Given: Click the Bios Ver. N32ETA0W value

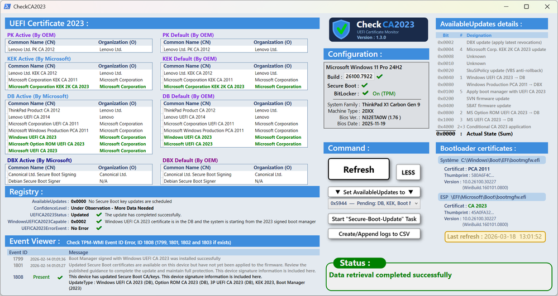Looking at the screenshot, I should [x=381, y=118].
